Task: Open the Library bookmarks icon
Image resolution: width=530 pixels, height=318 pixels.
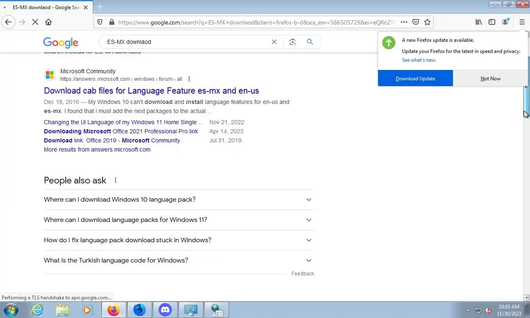Action: click(x=479, y=22)
